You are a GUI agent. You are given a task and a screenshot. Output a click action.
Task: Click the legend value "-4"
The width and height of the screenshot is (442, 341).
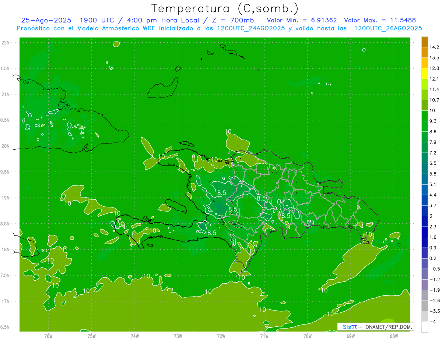point(433,322)
